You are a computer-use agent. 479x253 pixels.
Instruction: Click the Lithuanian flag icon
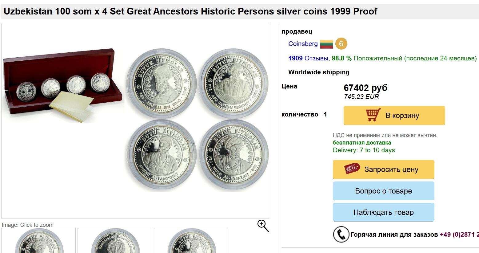[326, 44]
